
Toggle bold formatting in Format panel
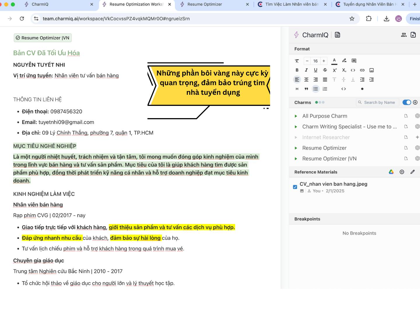coord(297,70)
